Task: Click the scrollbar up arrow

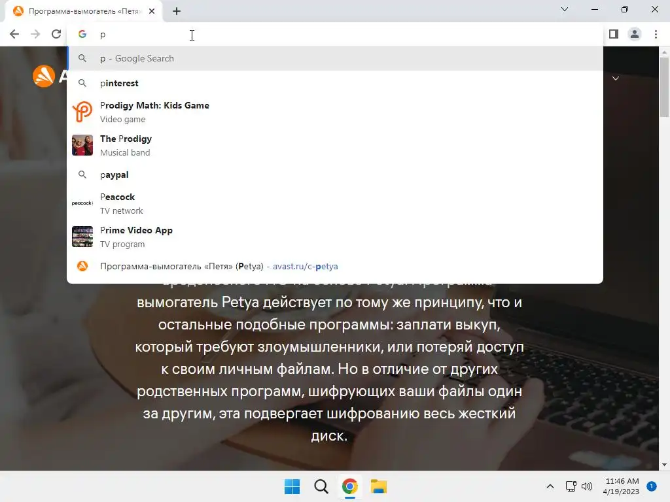Action: pyautogui.click(x=664, y=52)
